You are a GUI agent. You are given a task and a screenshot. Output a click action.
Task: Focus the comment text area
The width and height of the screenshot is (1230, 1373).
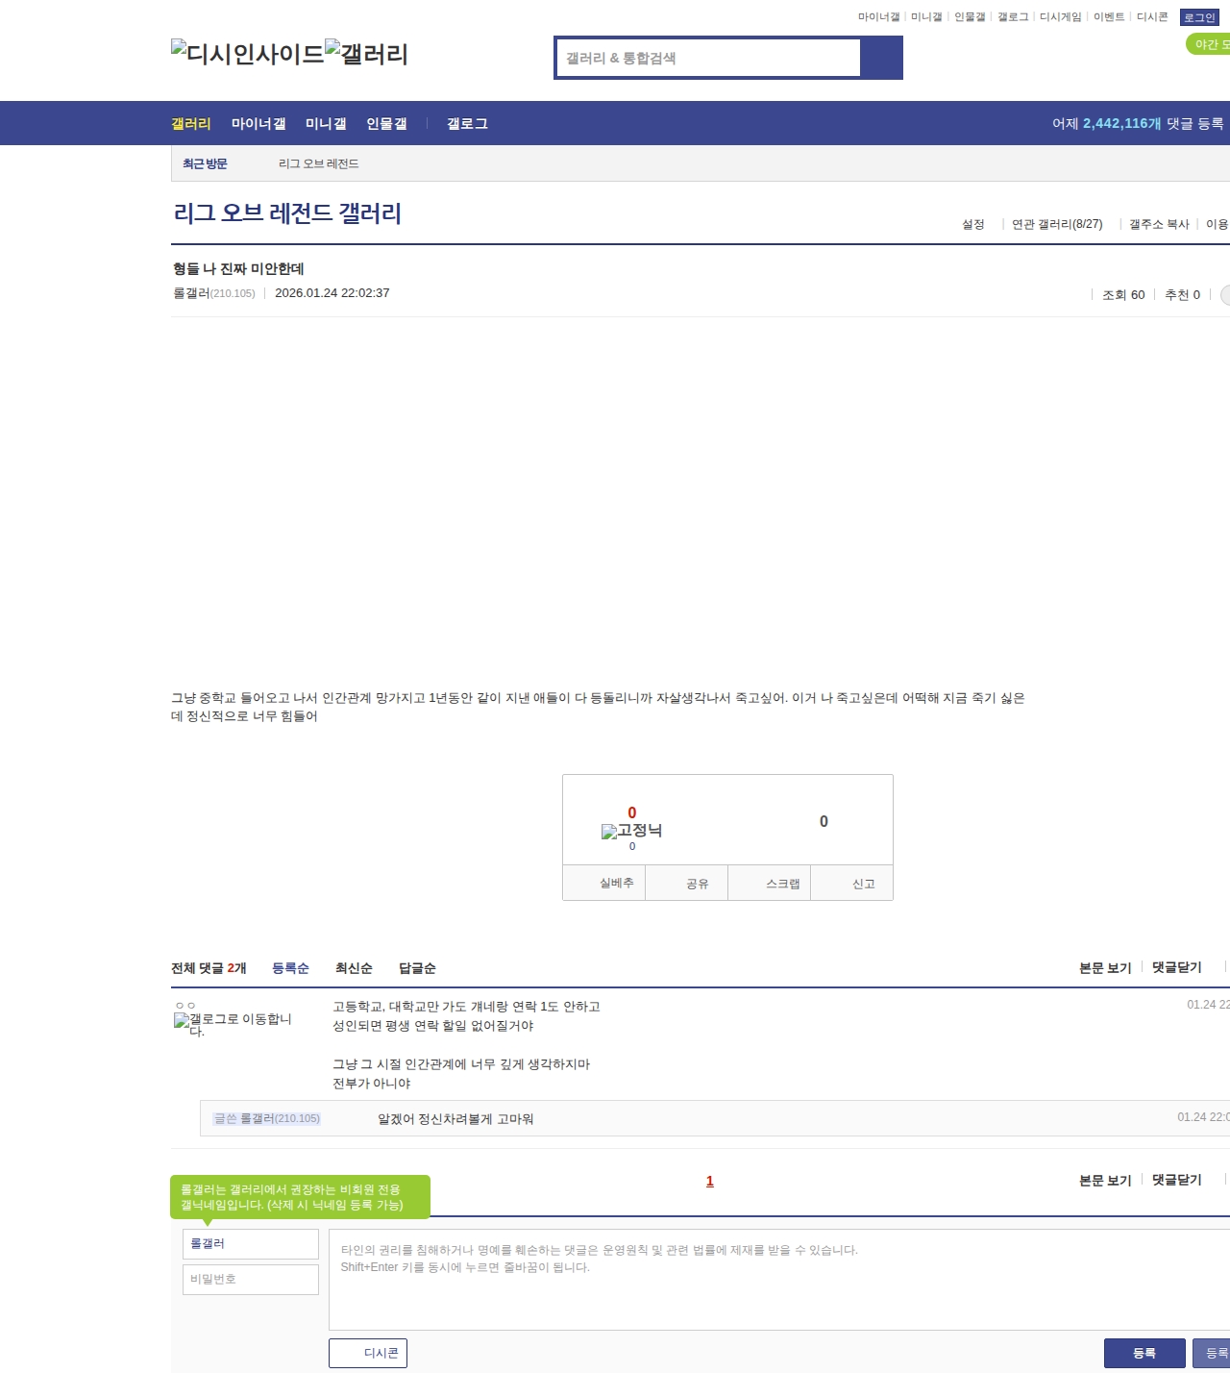(x=779, y=1280)
